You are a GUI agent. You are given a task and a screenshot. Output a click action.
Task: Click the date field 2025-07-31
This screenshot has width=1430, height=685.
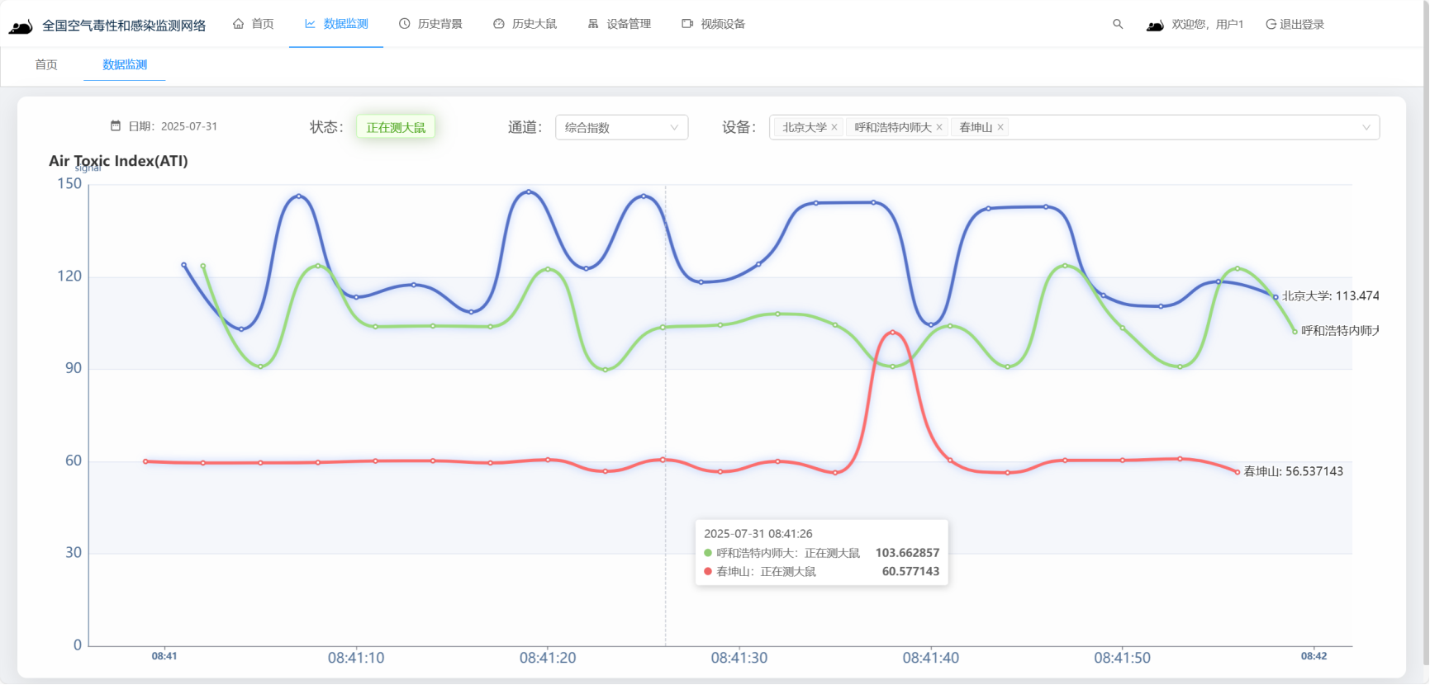(189, 126)
